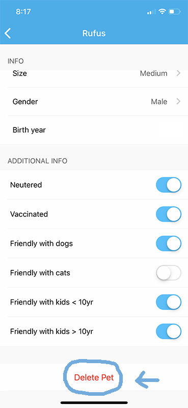Enable Friendly with cats switch

[x=169, y=273]
